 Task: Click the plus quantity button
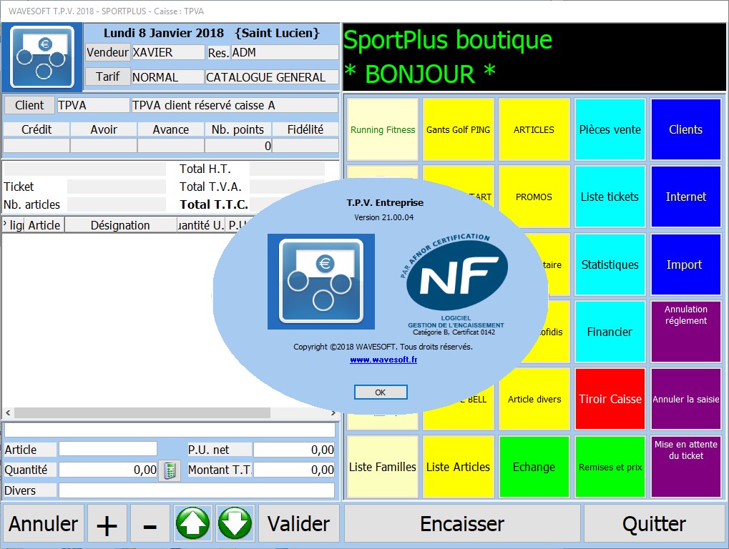click(107, 525)
